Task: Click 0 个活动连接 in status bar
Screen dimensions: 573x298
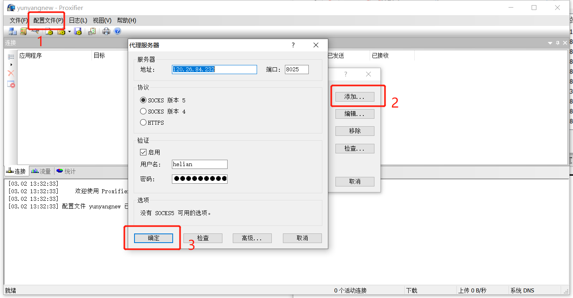Action: [x=350, y=290]
